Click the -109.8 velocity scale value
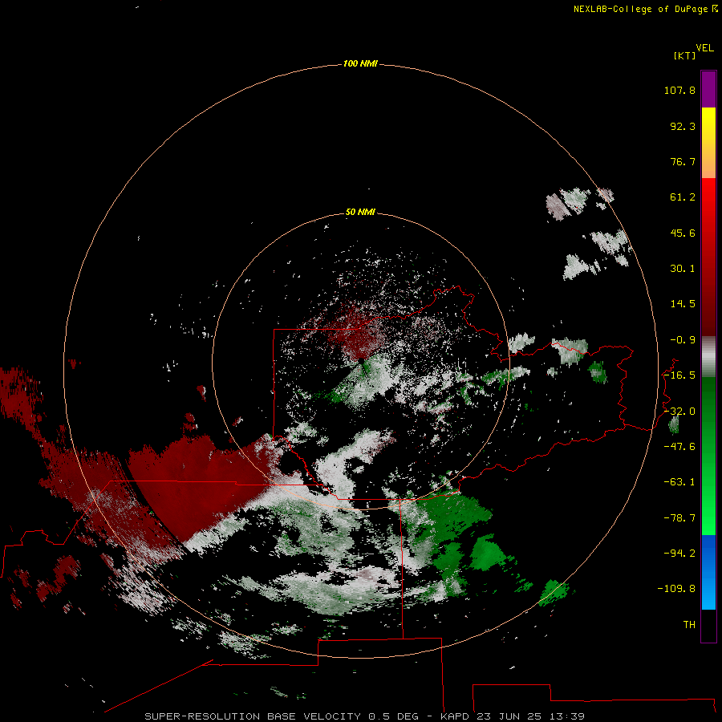The image size is (722, 722). click(x=676, y=589)
